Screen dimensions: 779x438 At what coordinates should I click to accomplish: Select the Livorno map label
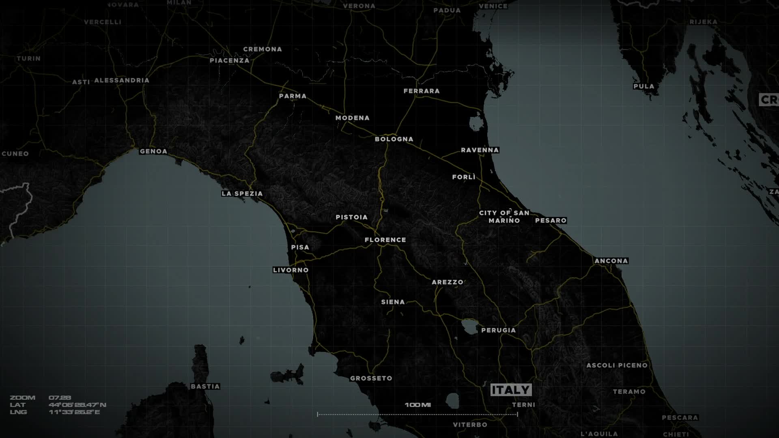(x=291, y=270)
